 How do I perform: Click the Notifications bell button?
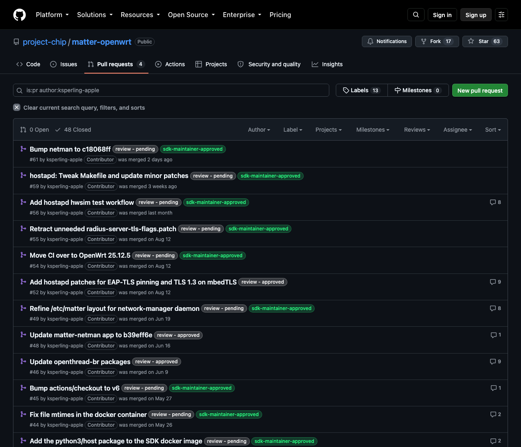pyautogui.click(x=387, y=41)
